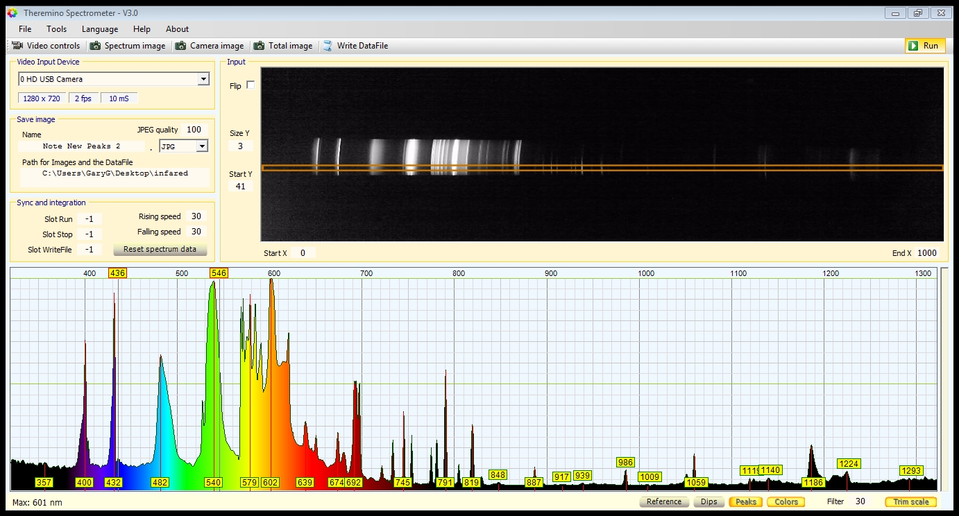Toggle the Colors display button
Viewport: 959px width, 516px height.
[786, 501]
